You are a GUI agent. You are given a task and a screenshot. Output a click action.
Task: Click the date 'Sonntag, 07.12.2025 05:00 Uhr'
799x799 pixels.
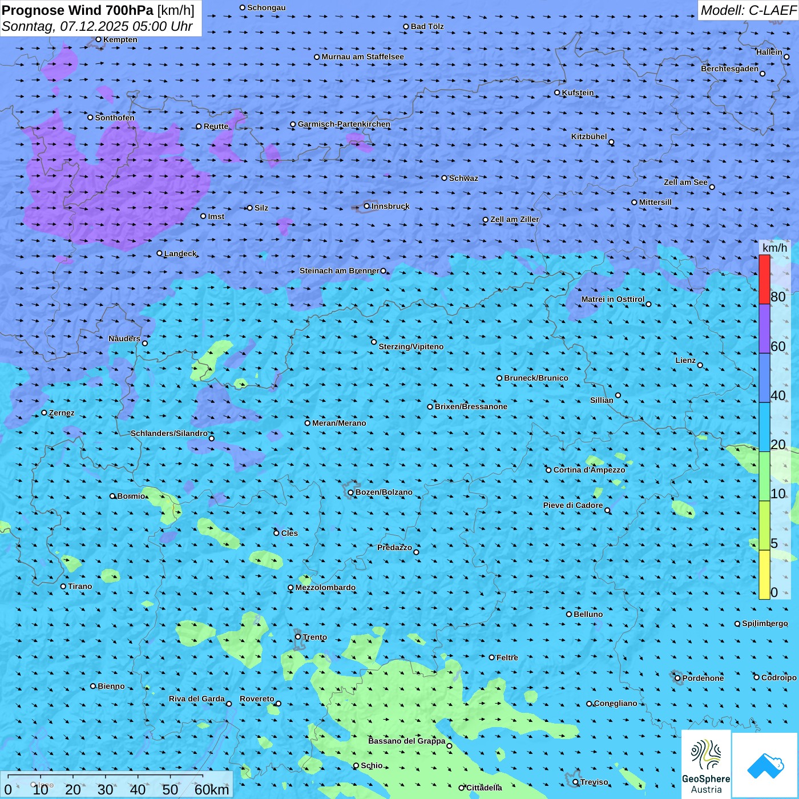point(97,26)
